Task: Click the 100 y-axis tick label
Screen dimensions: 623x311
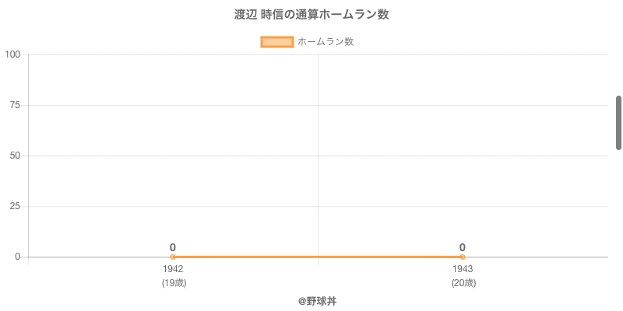Action: point(12,54)
